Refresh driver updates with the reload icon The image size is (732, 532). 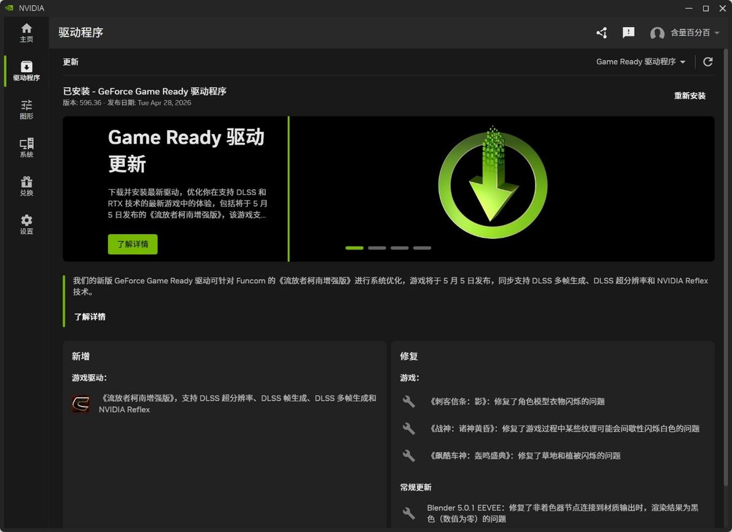tap(707, 61)
